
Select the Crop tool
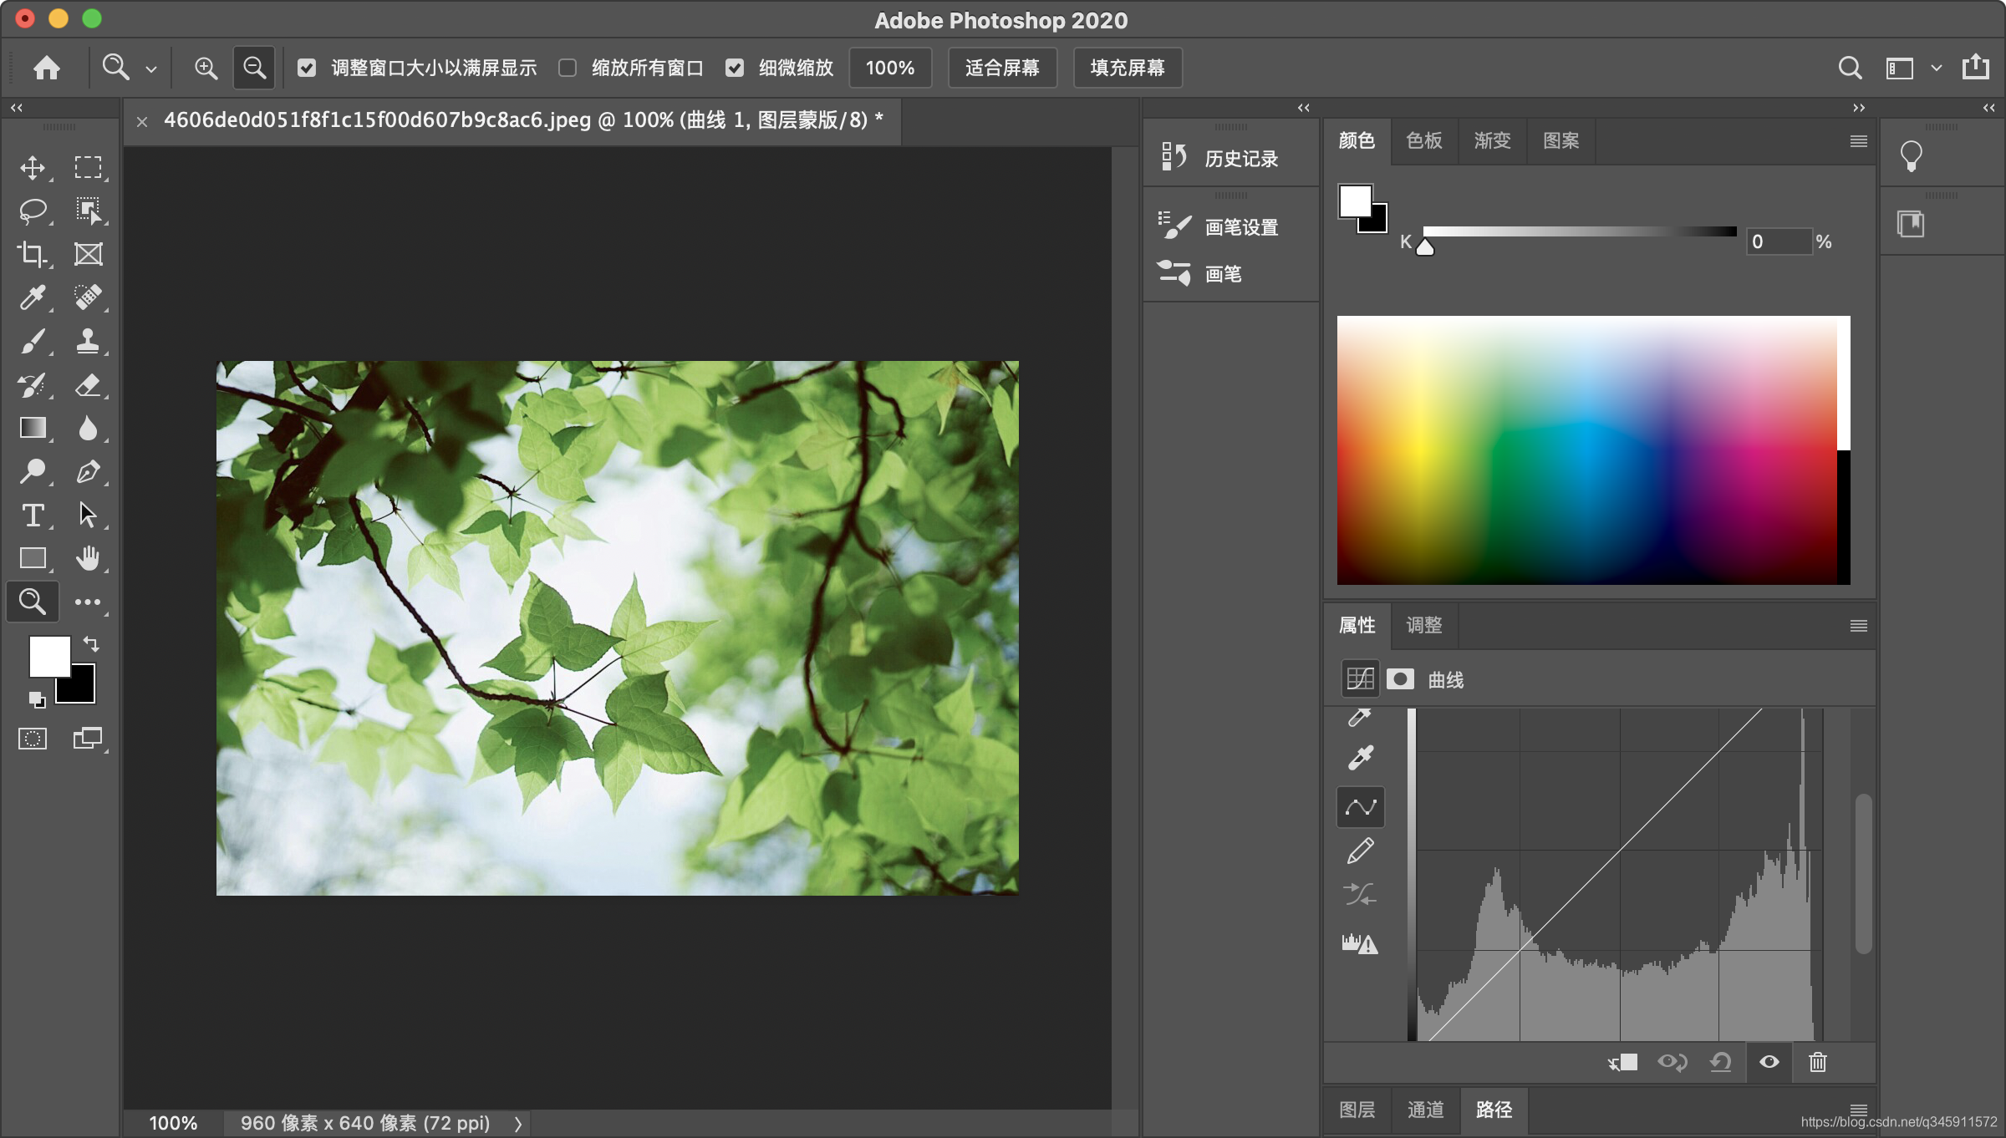tap(33, 254)
